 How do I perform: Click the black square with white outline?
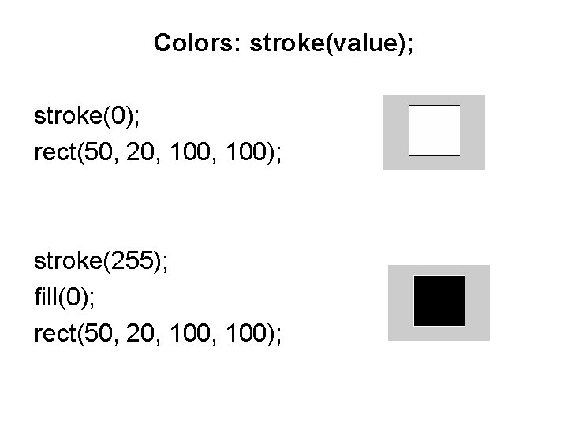click(x=439, y=301)
